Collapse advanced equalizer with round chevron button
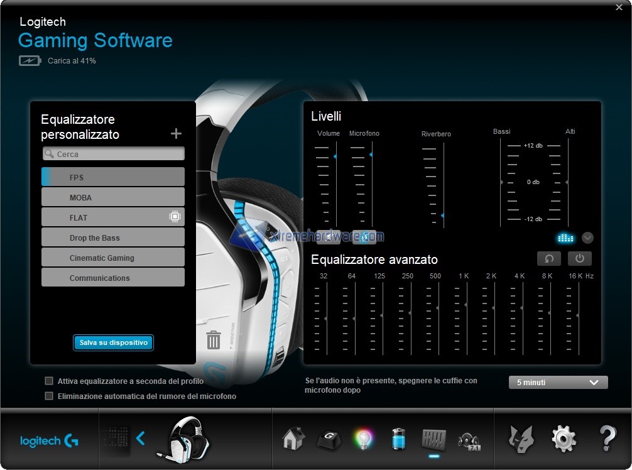The image size is (632, 470). pyautogui.click(x=587, y=238)
